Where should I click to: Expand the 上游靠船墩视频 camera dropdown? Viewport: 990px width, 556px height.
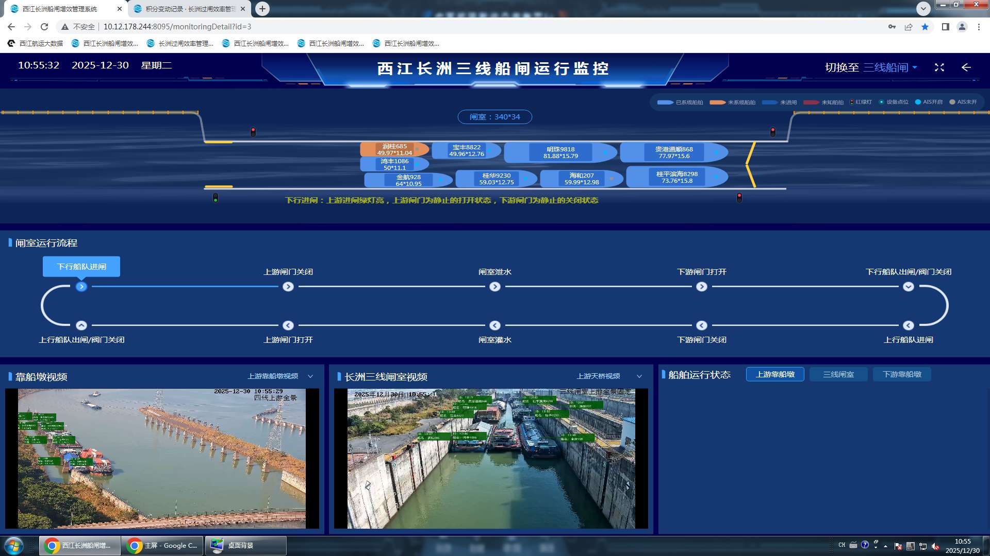click(x=310, y=376)
